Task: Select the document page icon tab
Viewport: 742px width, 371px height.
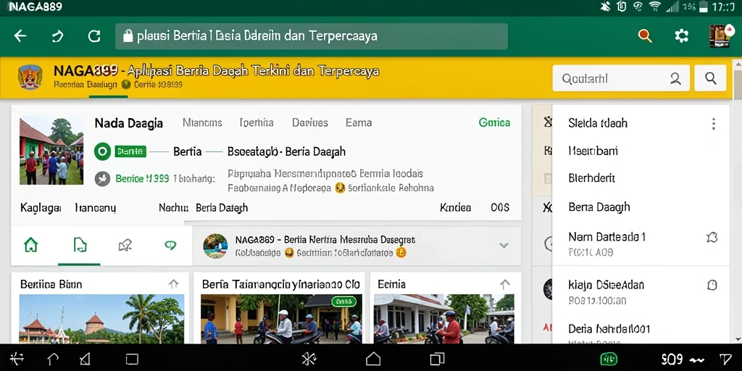Action: [x=80, y=245]
